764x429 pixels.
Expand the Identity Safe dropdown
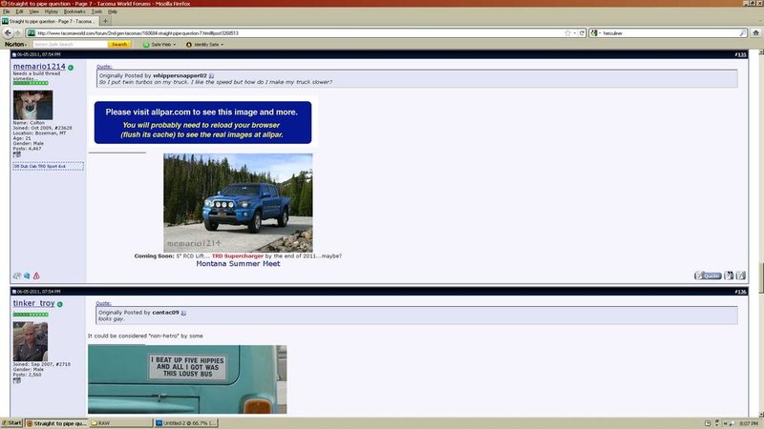pos(223,45)
